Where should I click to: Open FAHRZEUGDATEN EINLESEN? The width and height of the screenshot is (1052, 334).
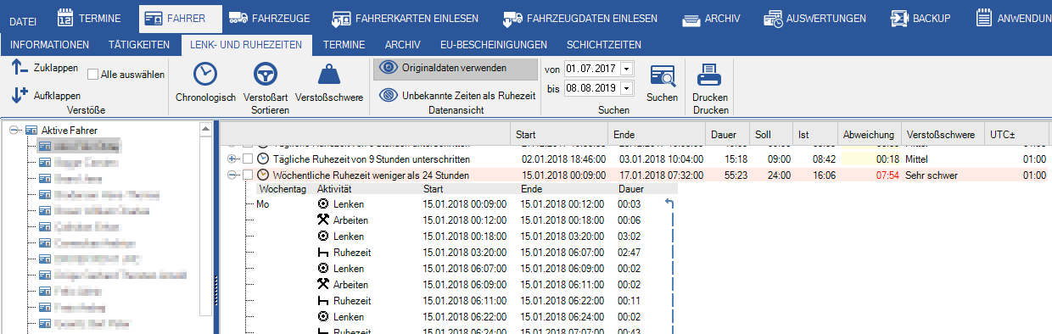point(579,18)
